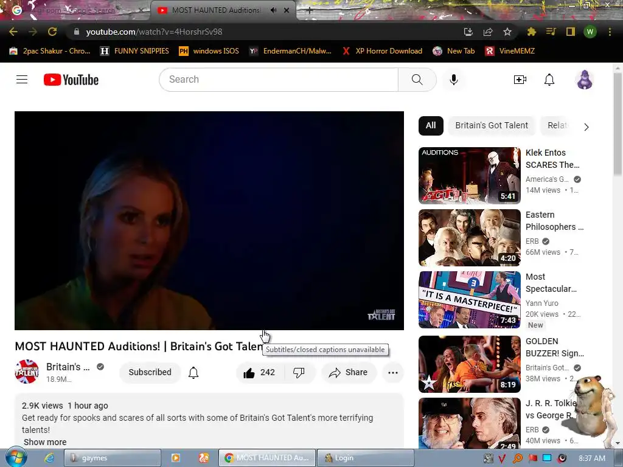
Task: Open the red V icon in the tray
Action: point(502,458)
